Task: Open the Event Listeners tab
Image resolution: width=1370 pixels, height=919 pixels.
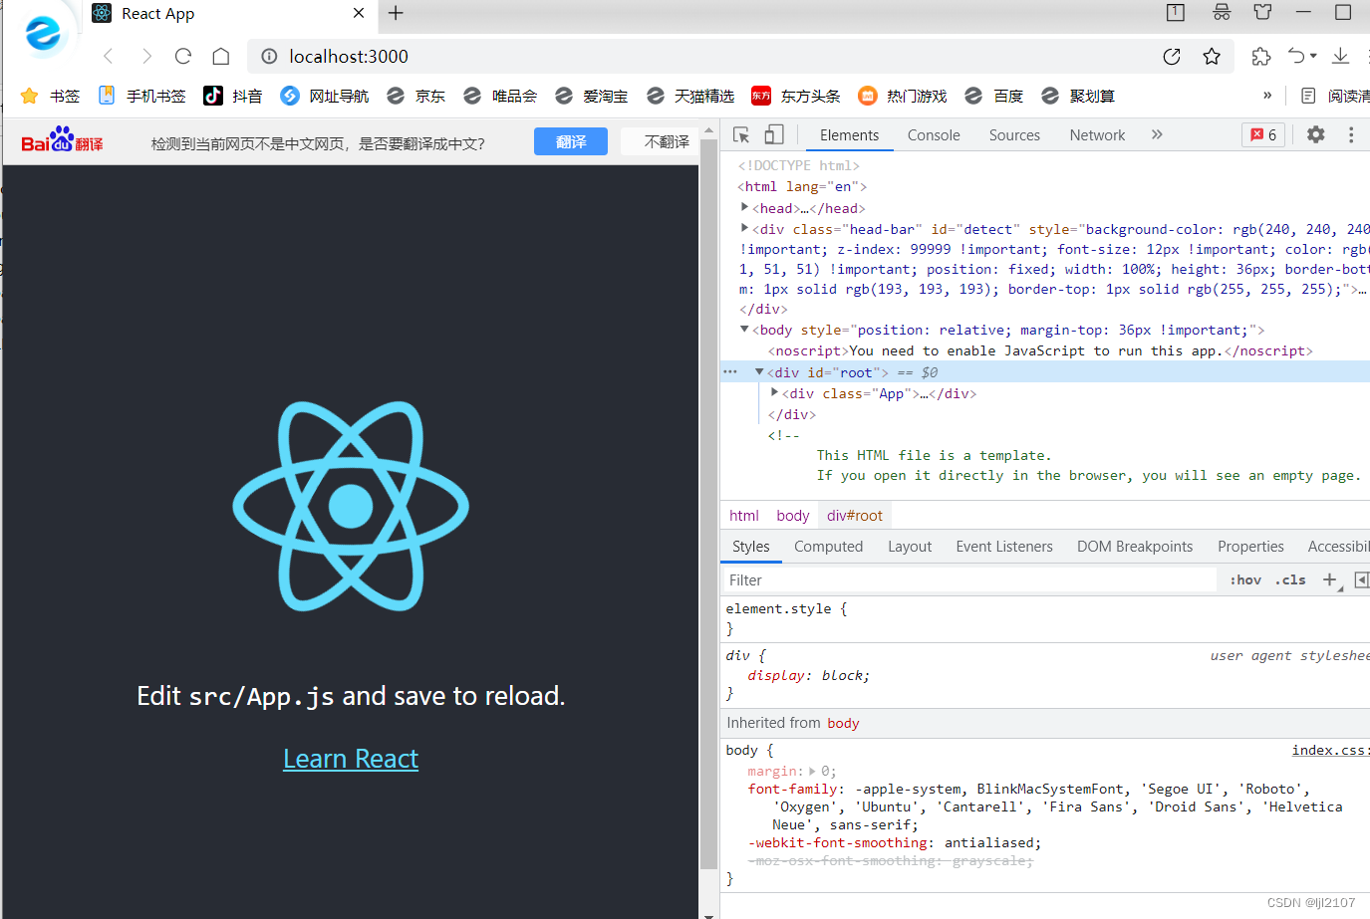Action: [x=1004, y=547]
